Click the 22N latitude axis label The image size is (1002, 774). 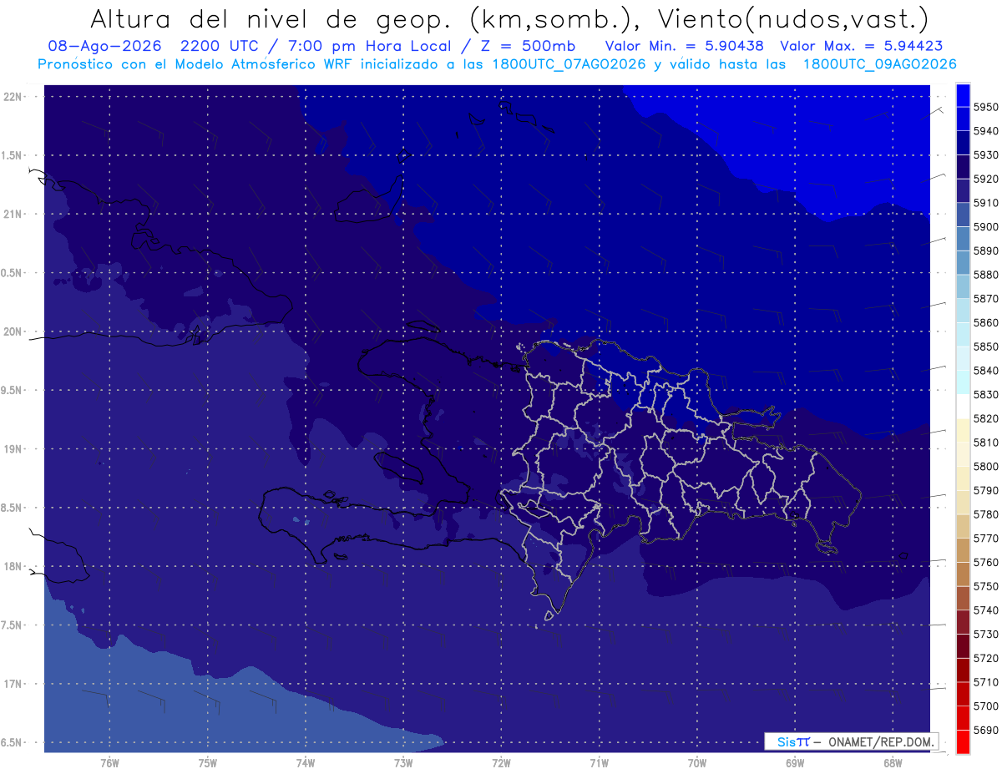[13, 97]
